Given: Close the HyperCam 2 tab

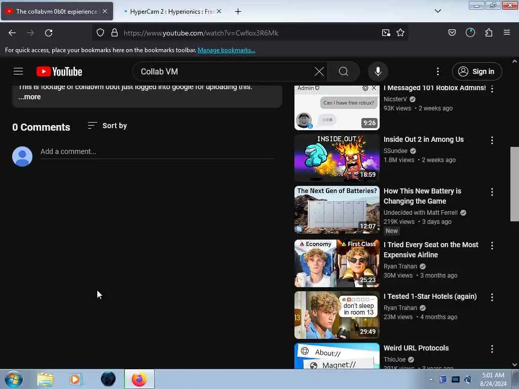Looking at the screenshot, I should point(219,11).
